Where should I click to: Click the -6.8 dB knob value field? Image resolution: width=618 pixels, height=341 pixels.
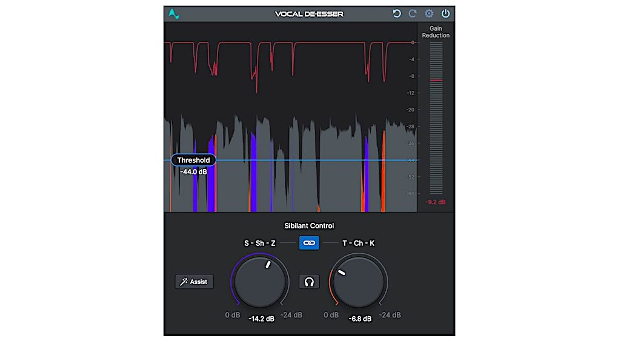[x=359, y=318]
